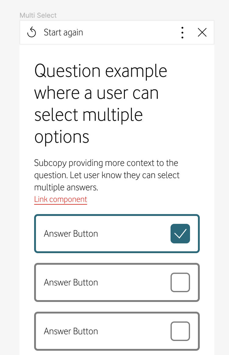Click the "Subcopy providing more context" line

(106, 163)
